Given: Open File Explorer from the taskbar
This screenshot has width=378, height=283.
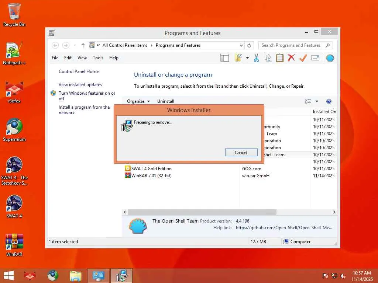Looking at the screenshot, I should click(x=75, y=276).
